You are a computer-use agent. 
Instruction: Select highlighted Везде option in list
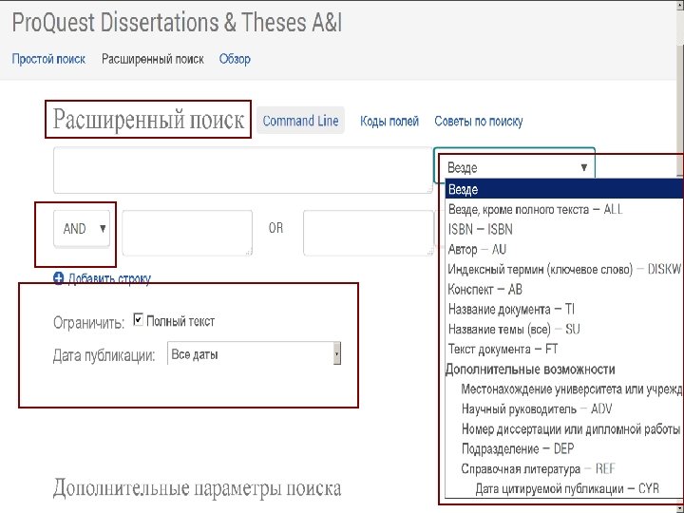click(x=564, y=189)
